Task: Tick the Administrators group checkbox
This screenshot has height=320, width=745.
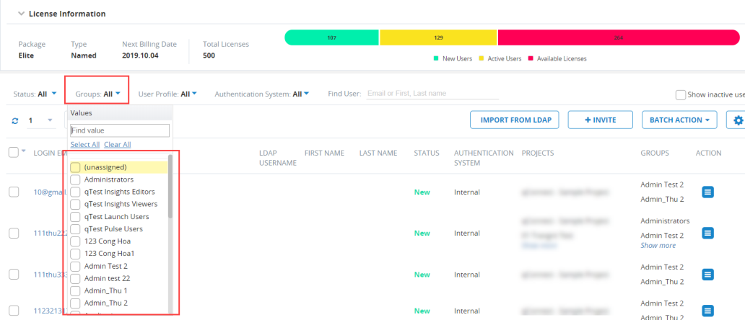Action: tap(75, 179)
